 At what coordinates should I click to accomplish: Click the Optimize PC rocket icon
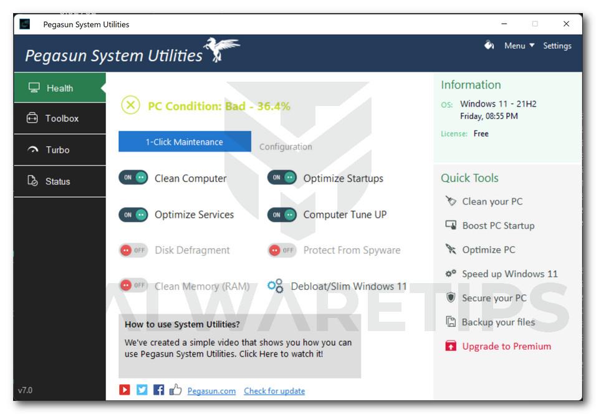451,249
